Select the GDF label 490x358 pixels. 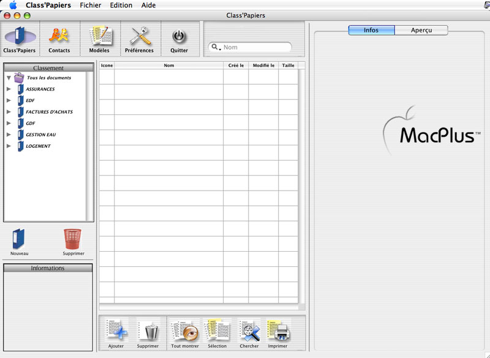(x=31, y=123)
